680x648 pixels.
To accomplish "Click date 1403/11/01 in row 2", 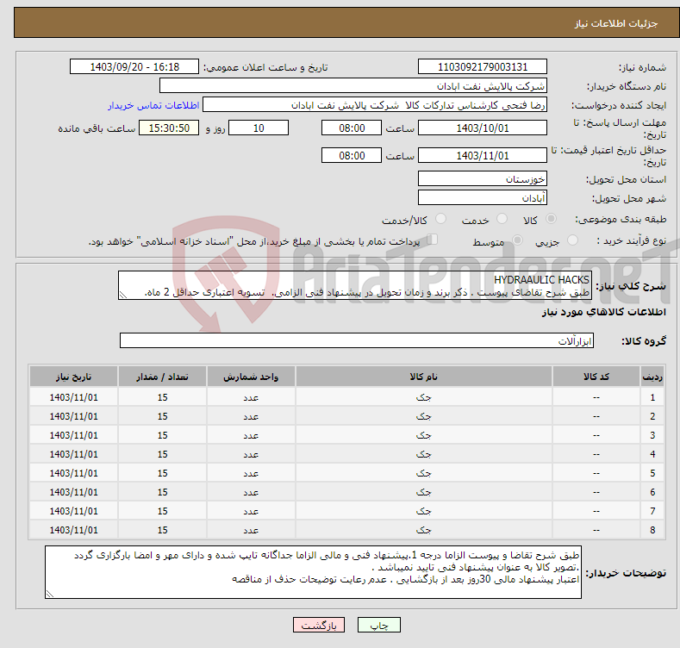I will tap(74, 416).
